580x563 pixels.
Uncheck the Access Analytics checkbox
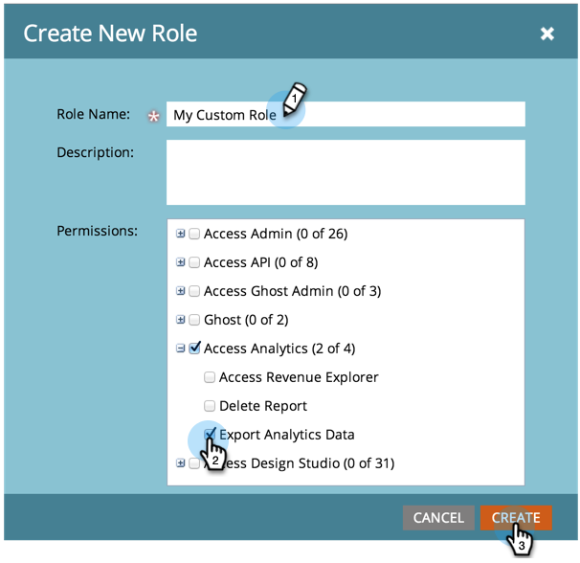coord(194,348)
